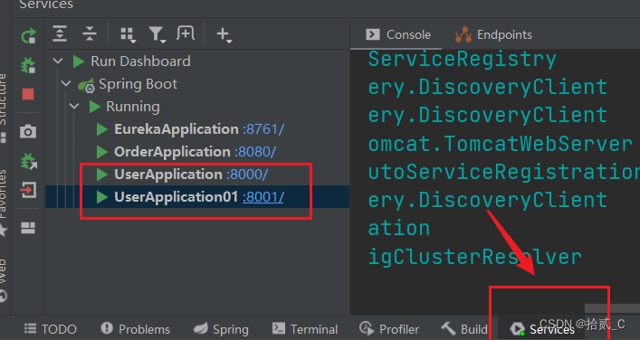Select OrderApplication in the services tree

point(172,152)
